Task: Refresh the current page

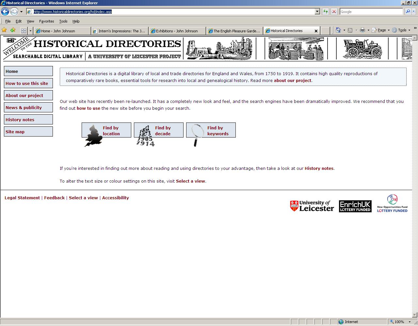Action: [x=325, y=11]
